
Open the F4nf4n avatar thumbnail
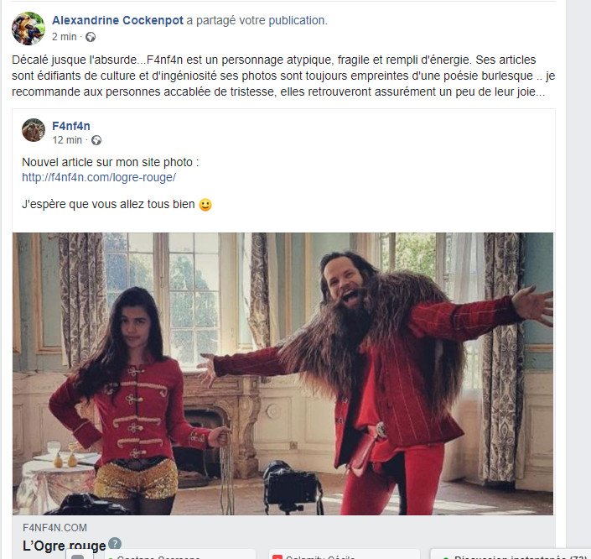(x=34, y=130)
